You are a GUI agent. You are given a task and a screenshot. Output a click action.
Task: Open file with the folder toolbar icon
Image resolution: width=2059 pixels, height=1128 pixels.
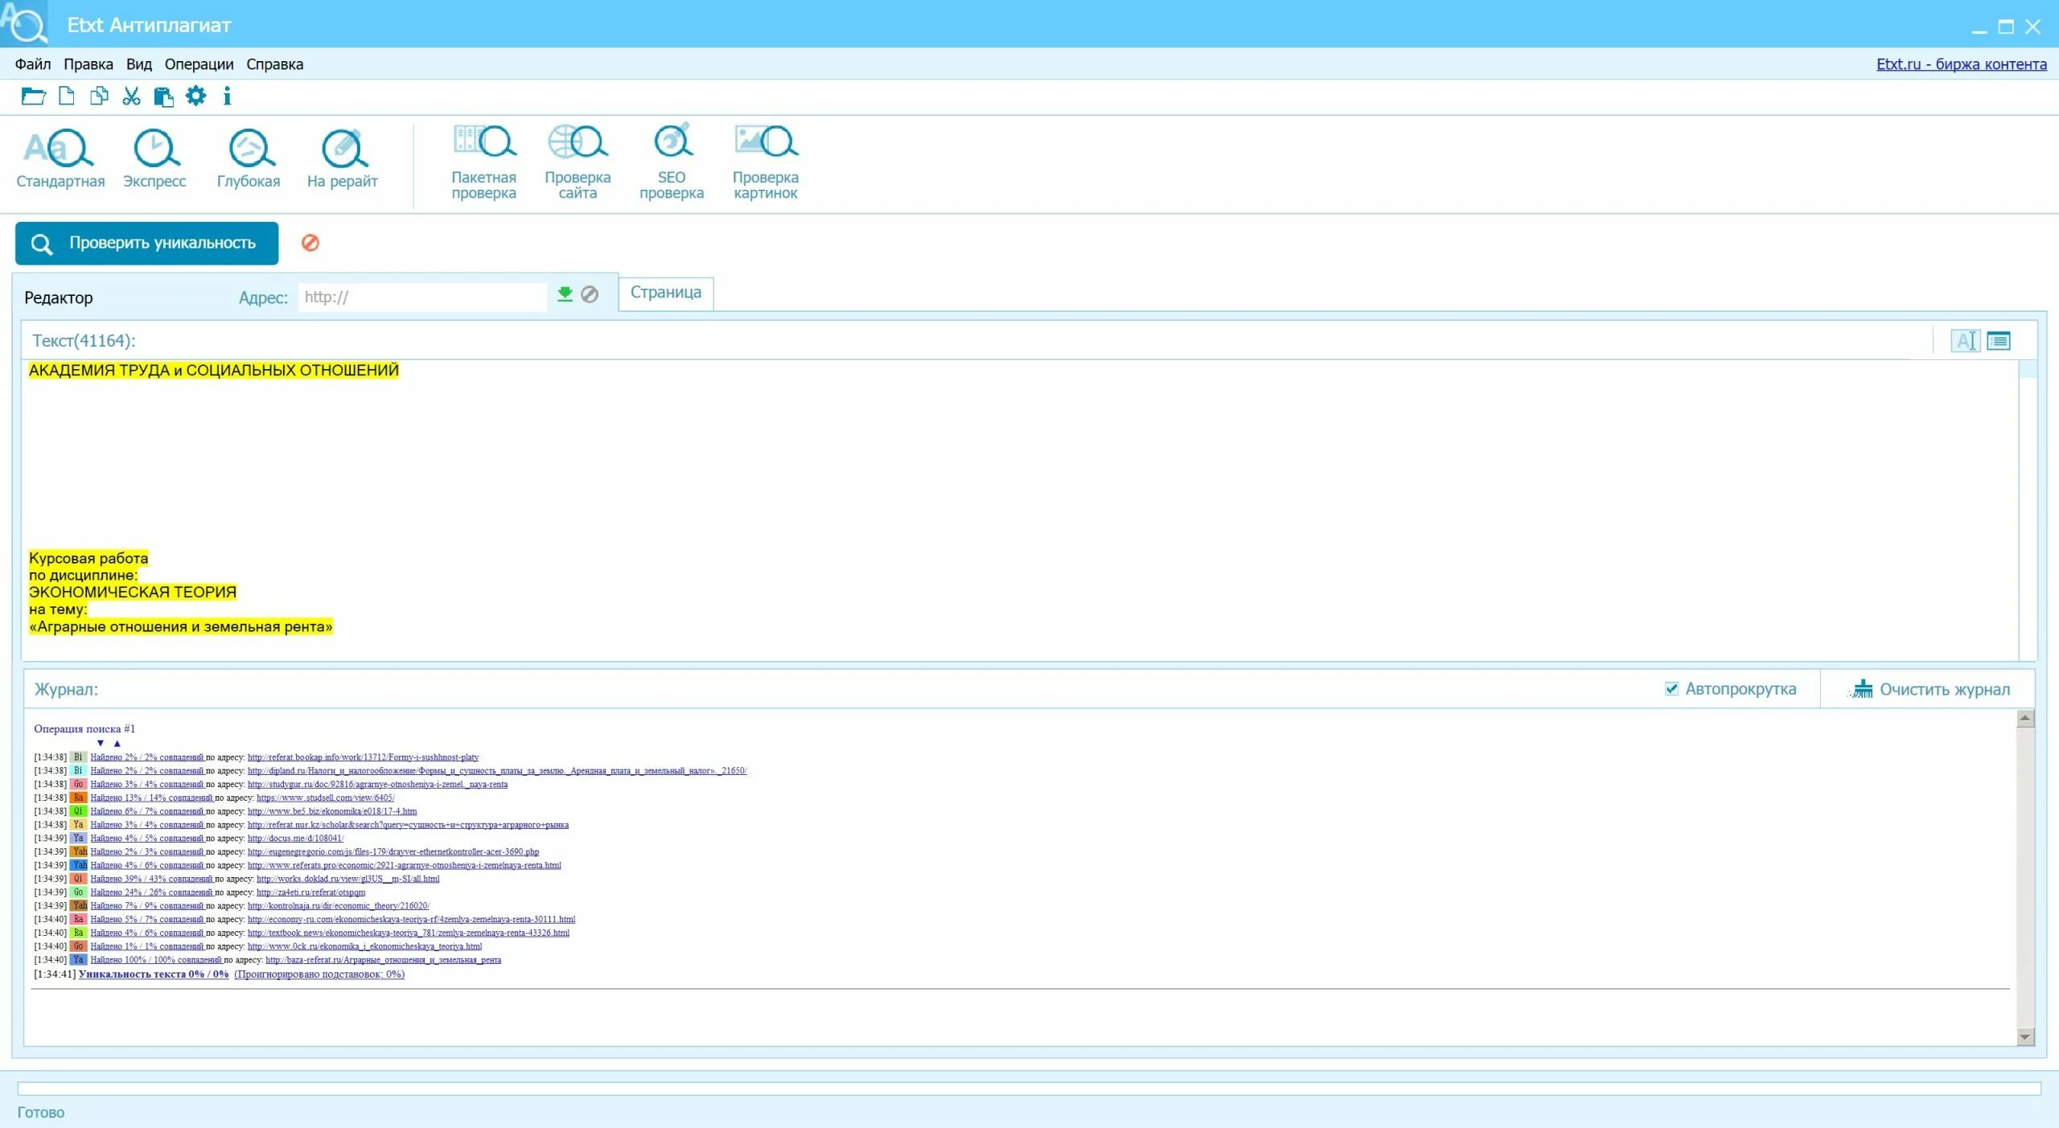(x=33, y=96)
